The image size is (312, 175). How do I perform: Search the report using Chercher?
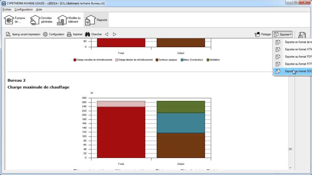pos(93,34)
